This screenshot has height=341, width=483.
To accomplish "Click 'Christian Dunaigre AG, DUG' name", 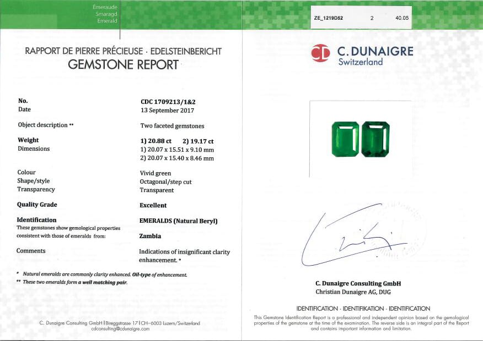I will [353, 292].
